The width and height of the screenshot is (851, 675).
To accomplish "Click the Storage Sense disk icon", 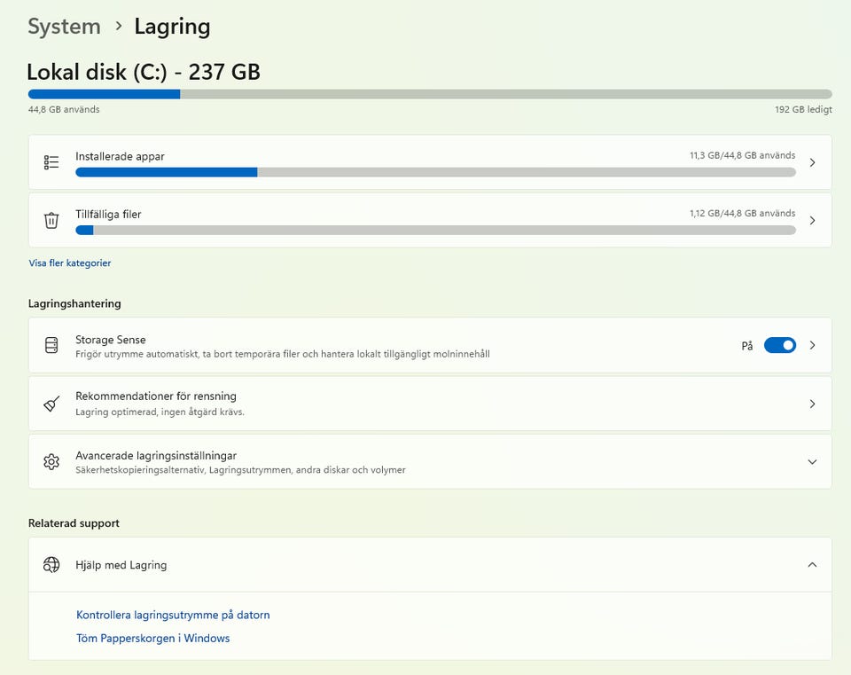I will pyautogui.click(x=51, y=345).
